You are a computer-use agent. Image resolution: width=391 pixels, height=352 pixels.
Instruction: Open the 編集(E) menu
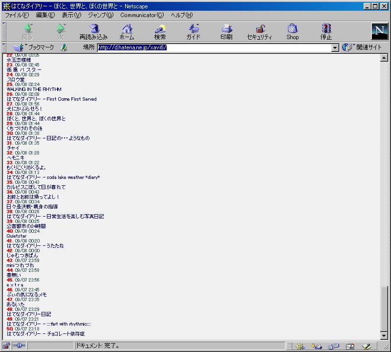[45, 15]
